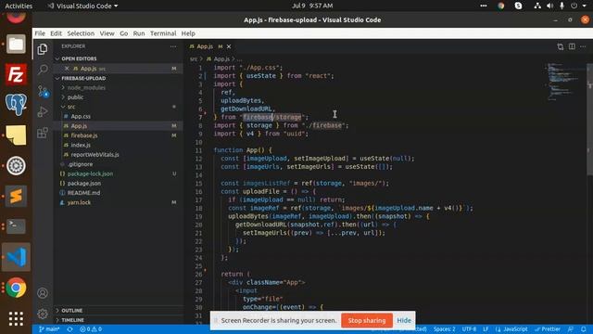Expand the public folder
Screen dimensions: 593x334
pos(75,97)
